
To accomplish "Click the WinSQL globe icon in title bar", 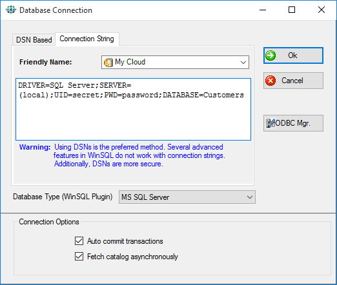I will tap(11, 10).
